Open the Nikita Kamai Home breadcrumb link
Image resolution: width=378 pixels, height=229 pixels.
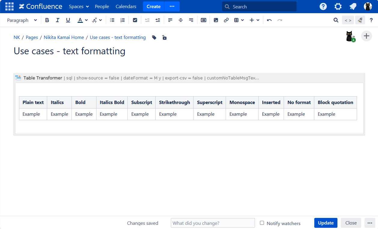(x=64, y=37)
